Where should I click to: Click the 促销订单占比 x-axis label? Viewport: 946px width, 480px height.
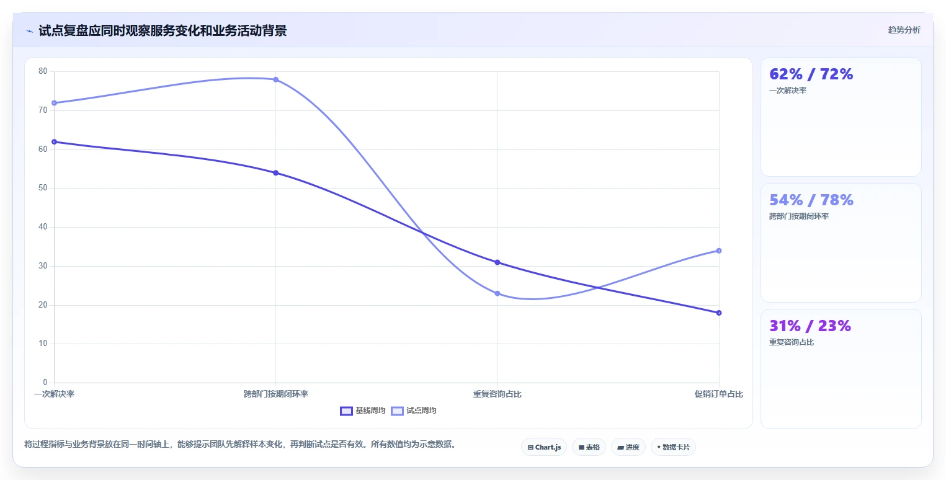(x=719, y=394)
